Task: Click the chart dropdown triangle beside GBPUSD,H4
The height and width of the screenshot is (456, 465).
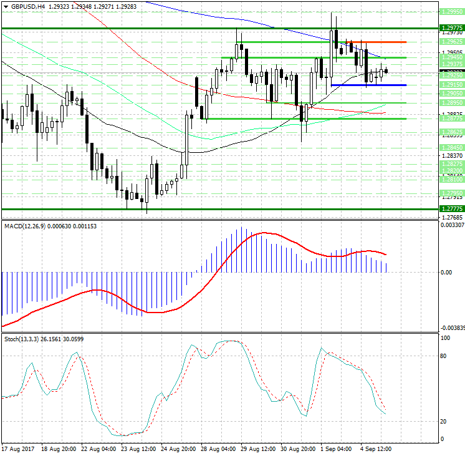Action: [5, 6]
